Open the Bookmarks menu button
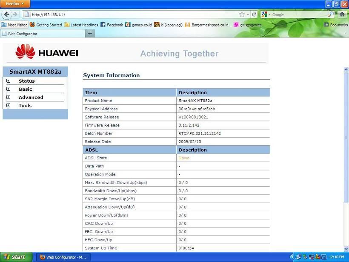This screenshot has height=262, width=349. pyautogui.click(x=336, y=25)
